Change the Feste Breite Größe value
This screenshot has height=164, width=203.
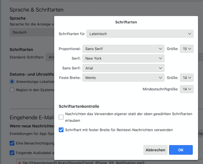(187, 78)
